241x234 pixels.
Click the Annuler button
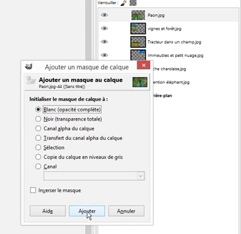pyautogui.click(x=126, y=211)
